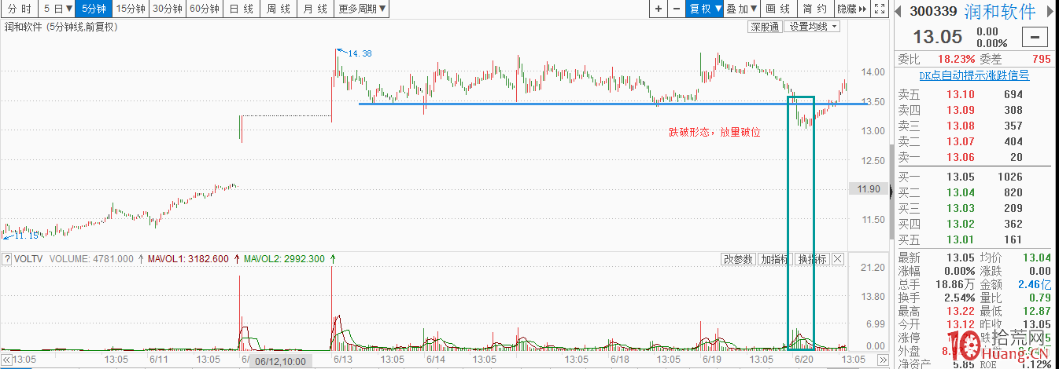Click the 卖一 13.06 order row

[975, 157]
